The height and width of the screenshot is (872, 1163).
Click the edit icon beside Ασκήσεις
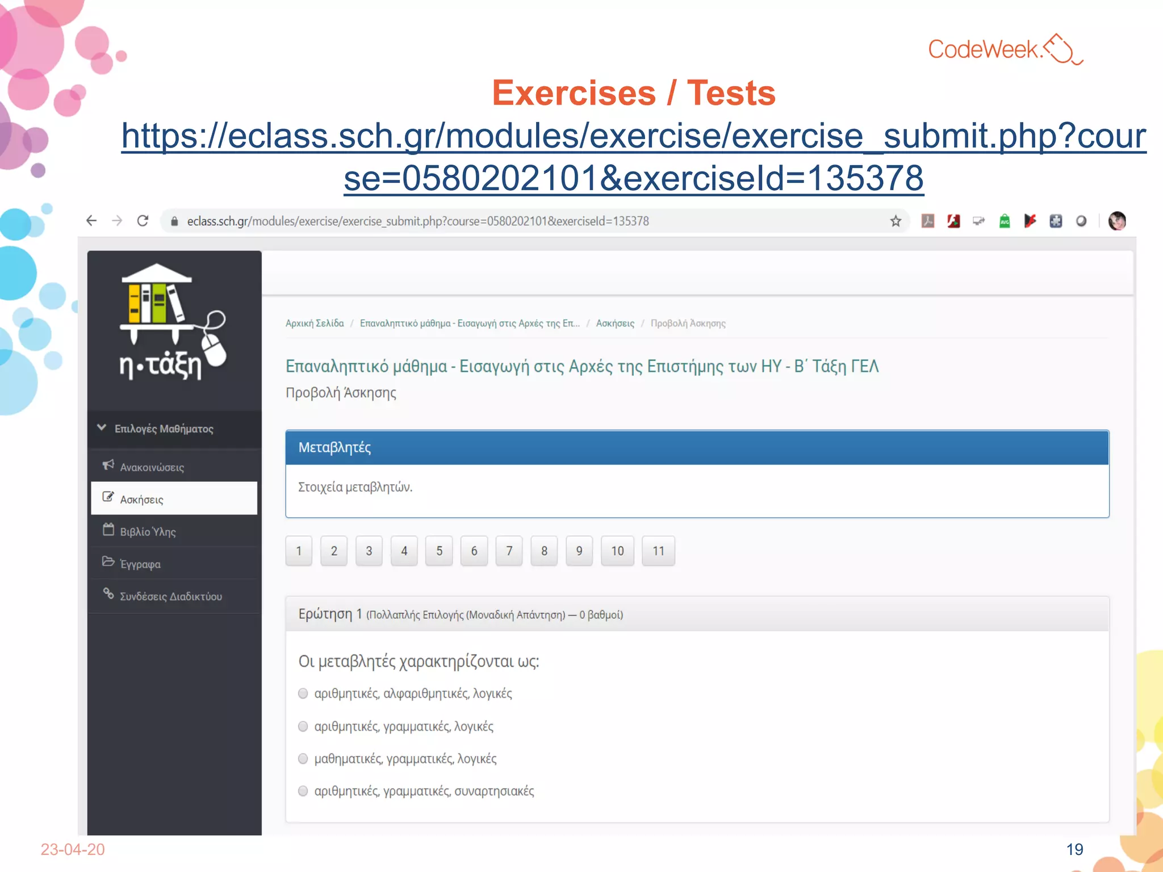108,497
